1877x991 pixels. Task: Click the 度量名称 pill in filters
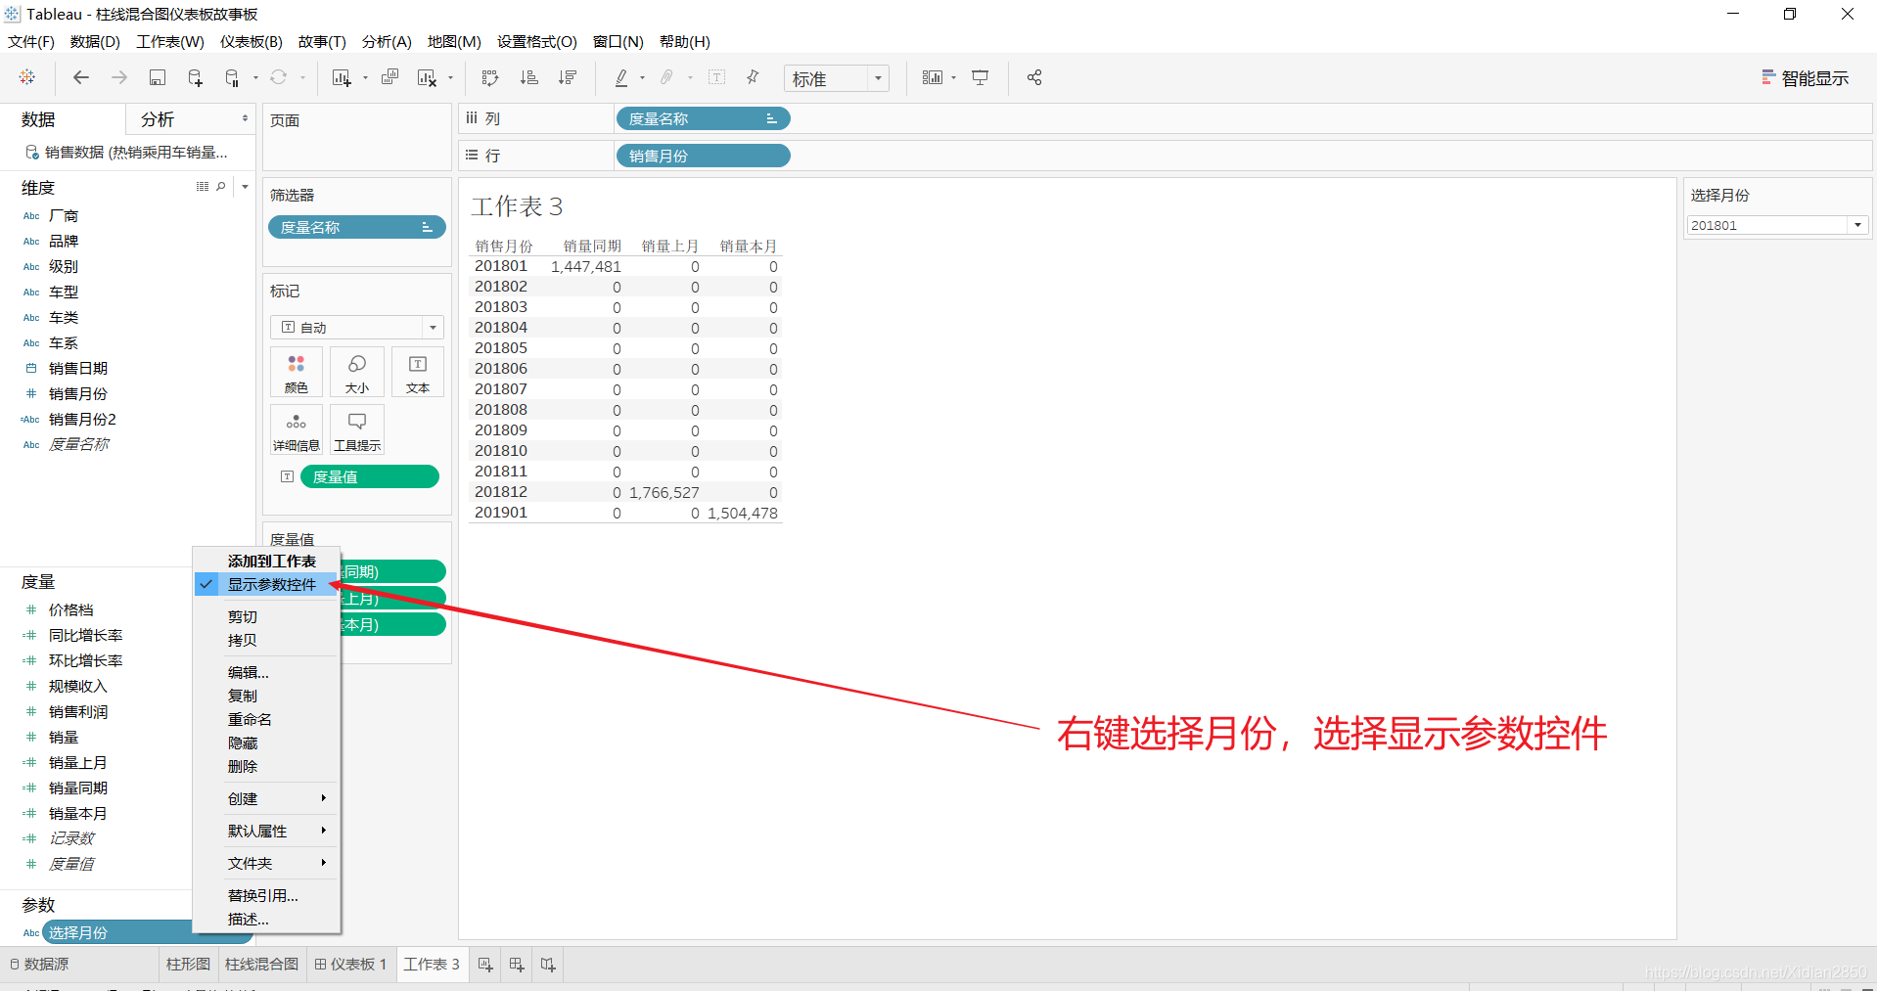point(356,227)
